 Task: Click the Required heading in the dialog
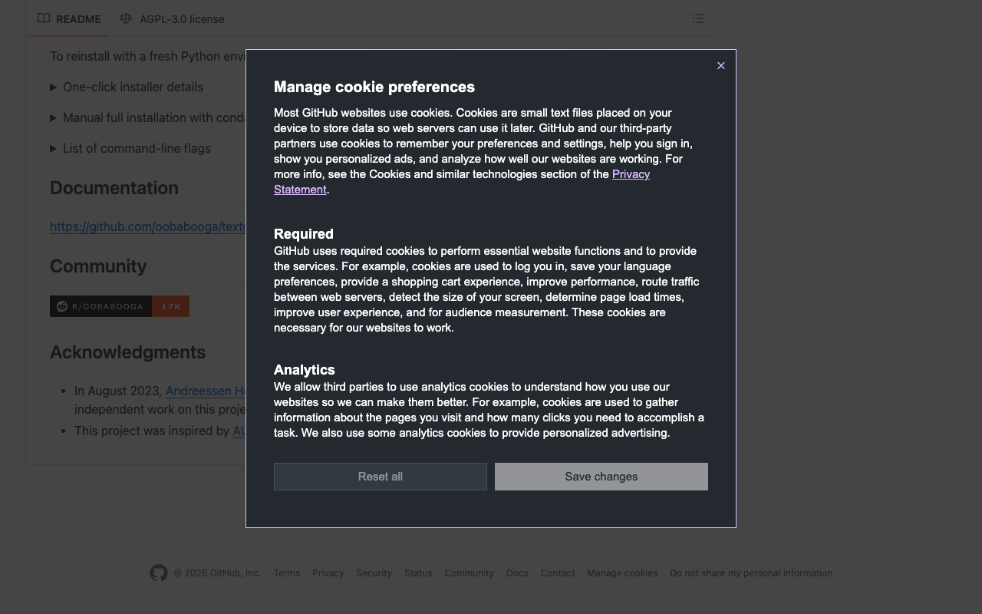[x=304, y=234]
